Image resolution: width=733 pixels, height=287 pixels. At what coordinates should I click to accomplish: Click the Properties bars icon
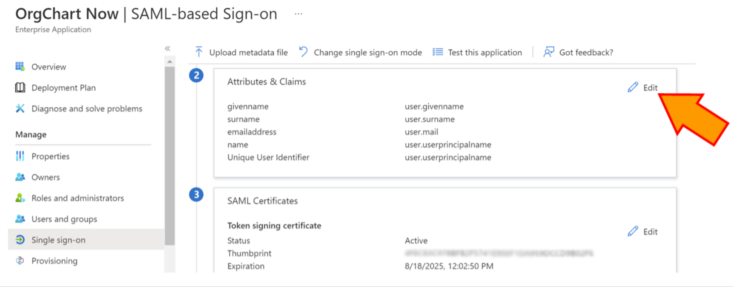[x=20, y=156]
